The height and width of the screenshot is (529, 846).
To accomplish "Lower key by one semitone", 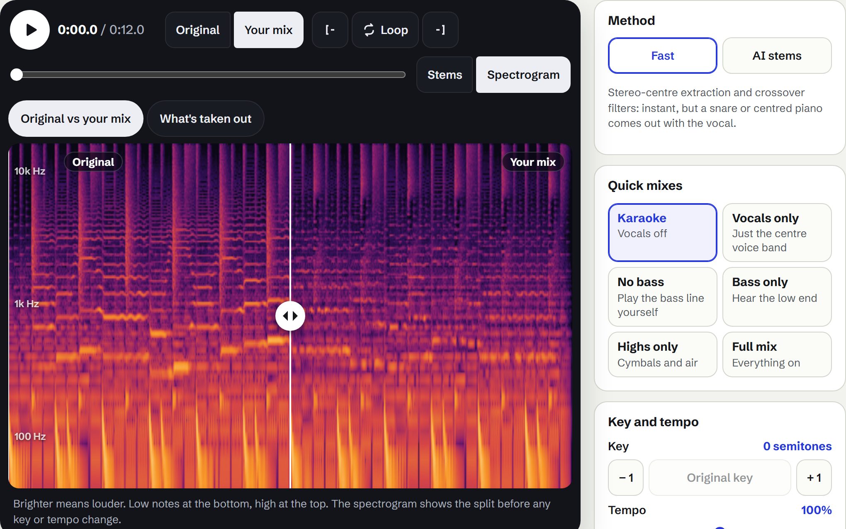I will pyautogui.click(x=626, y=478).
